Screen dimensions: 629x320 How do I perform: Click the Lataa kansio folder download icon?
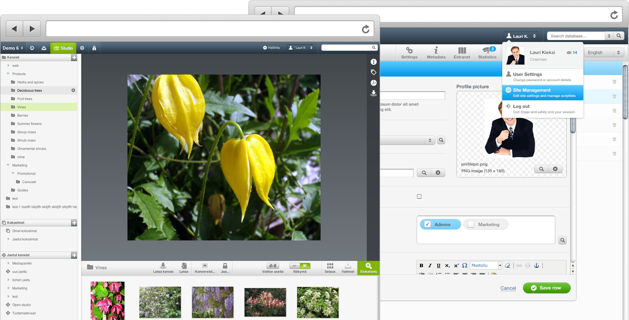(163, 268)
